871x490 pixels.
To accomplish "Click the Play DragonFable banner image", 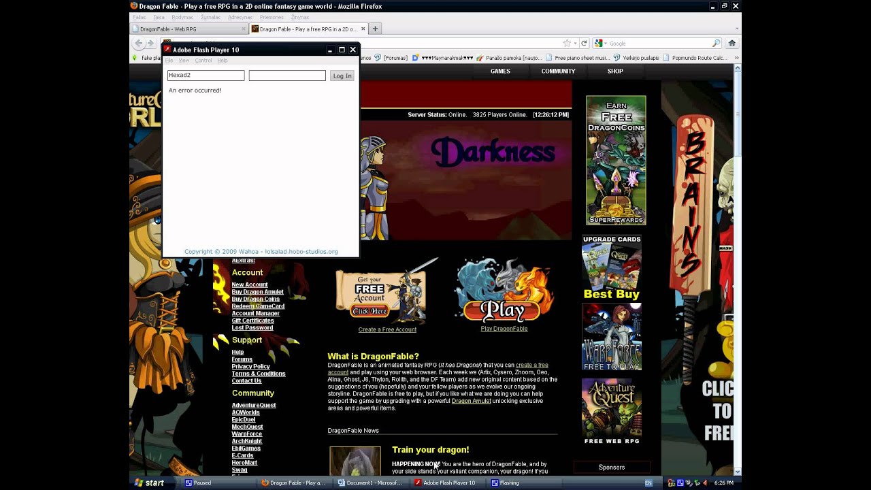I will tap(504, 291).
